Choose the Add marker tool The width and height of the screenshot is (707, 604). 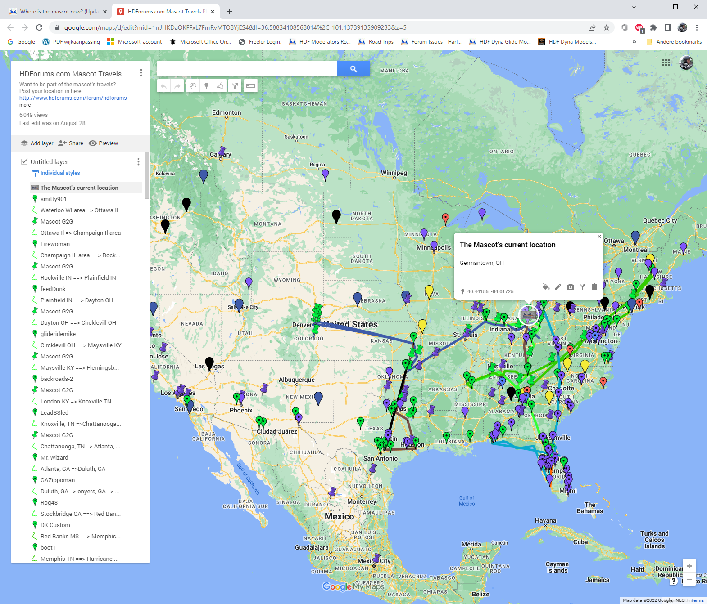pos(206,86)
